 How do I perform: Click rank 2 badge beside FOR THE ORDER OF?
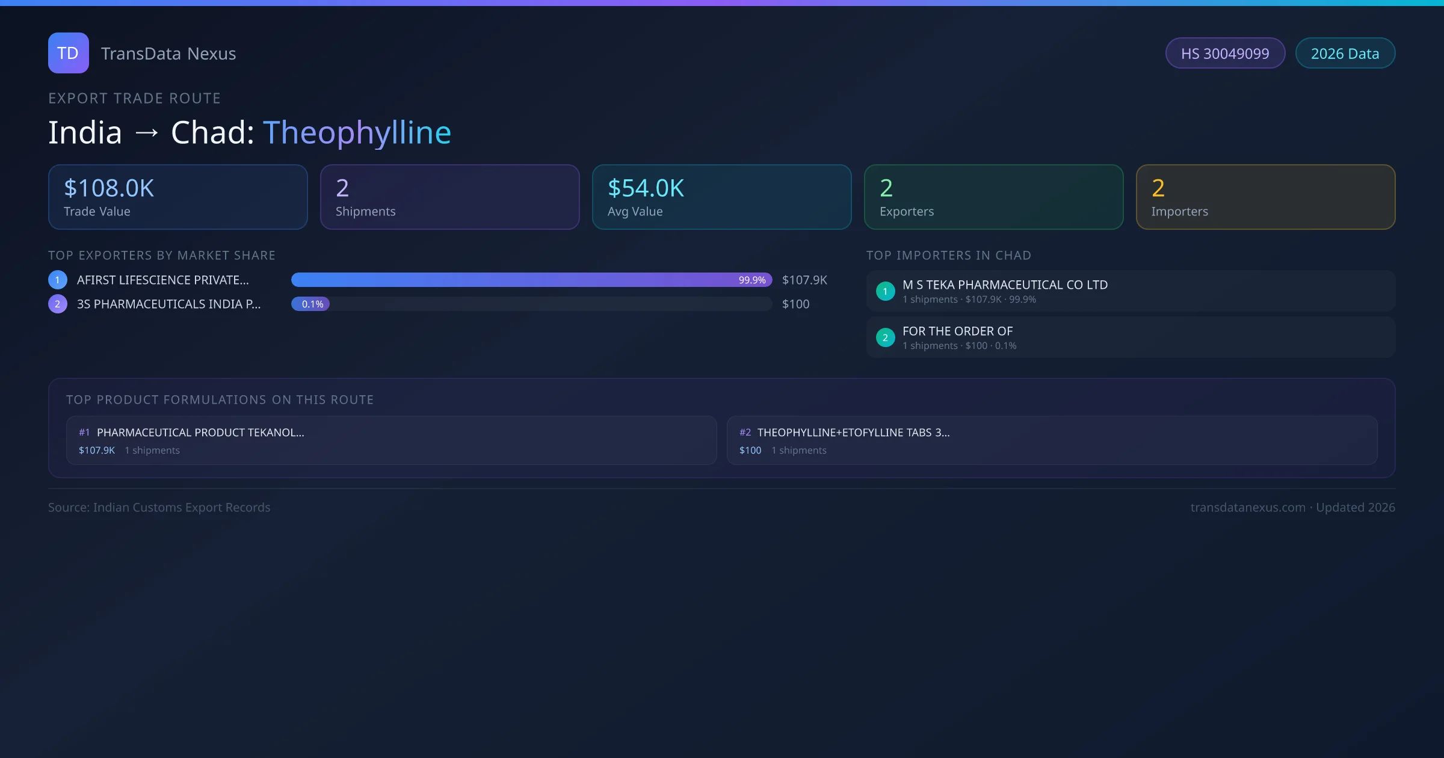point(885,337)
